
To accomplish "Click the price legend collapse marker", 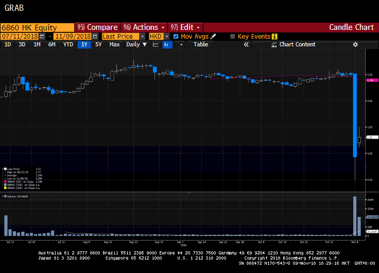I will (3, 169).
